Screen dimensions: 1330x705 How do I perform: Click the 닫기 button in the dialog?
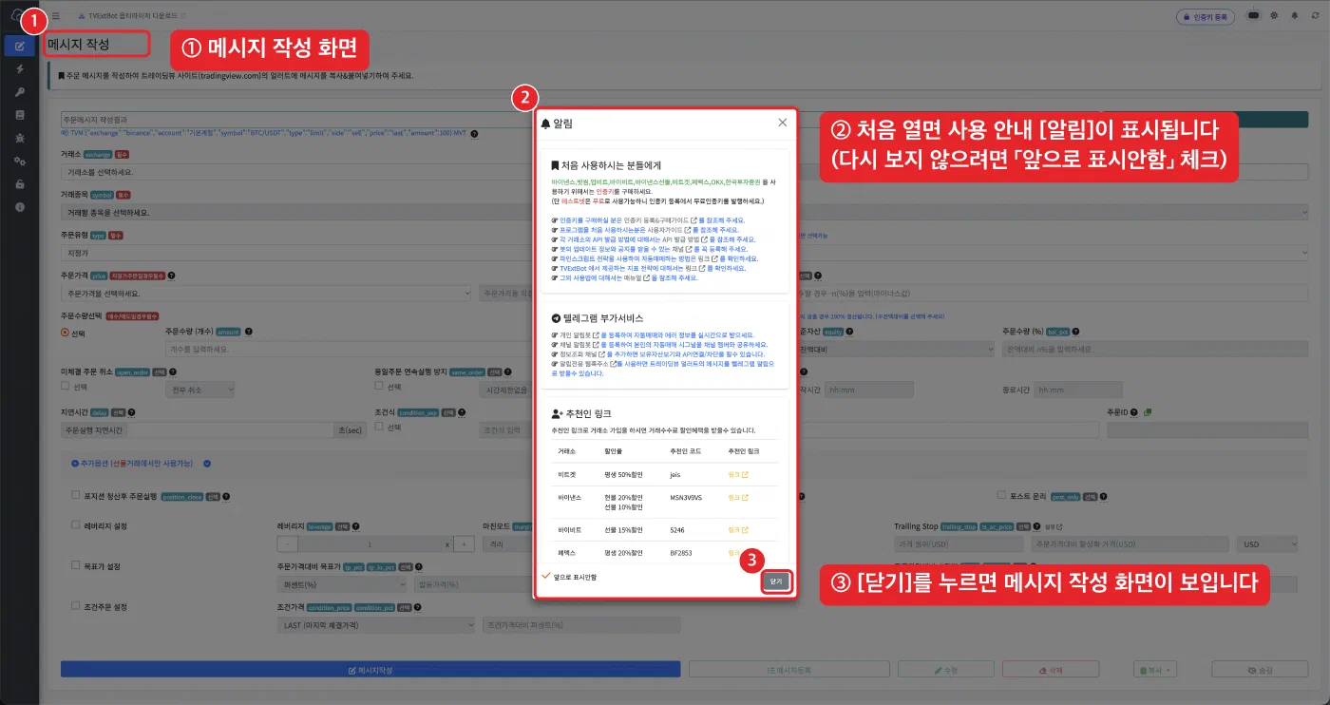(776, 580)
